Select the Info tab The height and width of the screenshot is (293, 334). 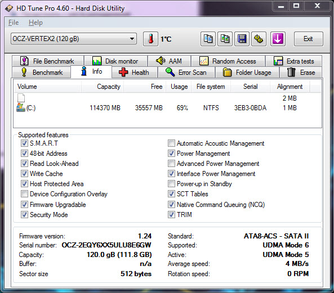coord(91,71)
